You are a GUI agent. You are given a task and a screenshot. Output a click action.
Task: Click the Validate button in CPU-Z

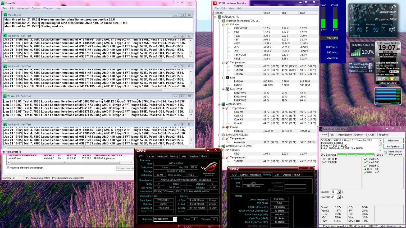tap(188, 227)
